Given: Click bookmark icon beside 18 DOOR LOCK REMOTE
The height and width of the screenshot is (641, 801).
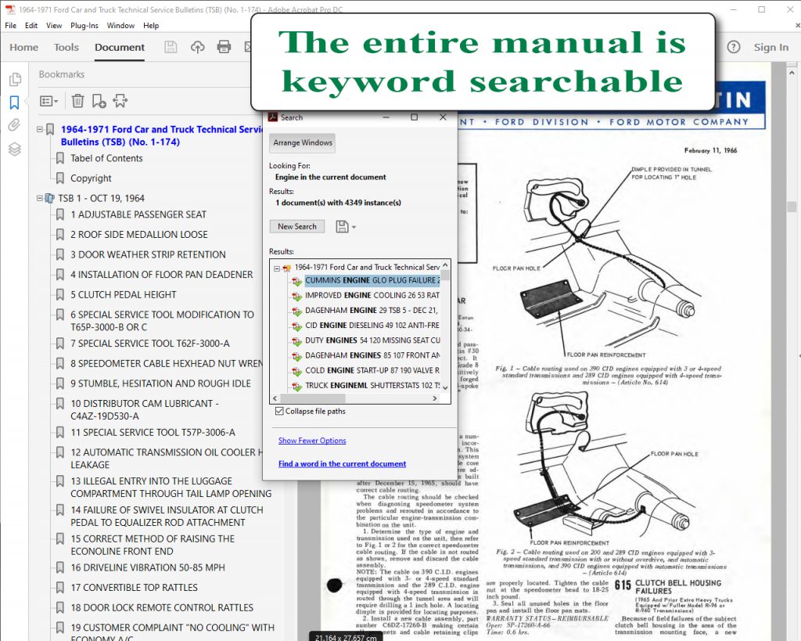Looking at the screenshot, I should pos(59,608).
